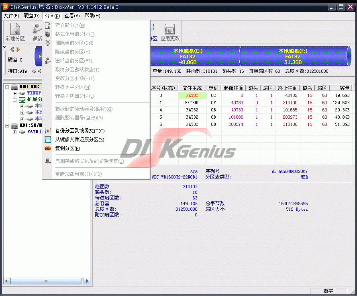Click the 数字 status bar indicator
The image size is (357, 296).
[x=328, y=291]
